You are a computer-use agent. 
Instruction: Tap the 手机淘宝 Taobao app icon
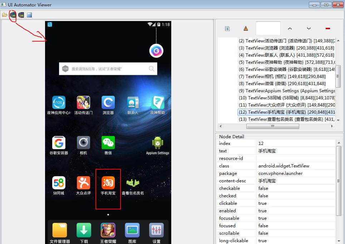coord(108,183)
